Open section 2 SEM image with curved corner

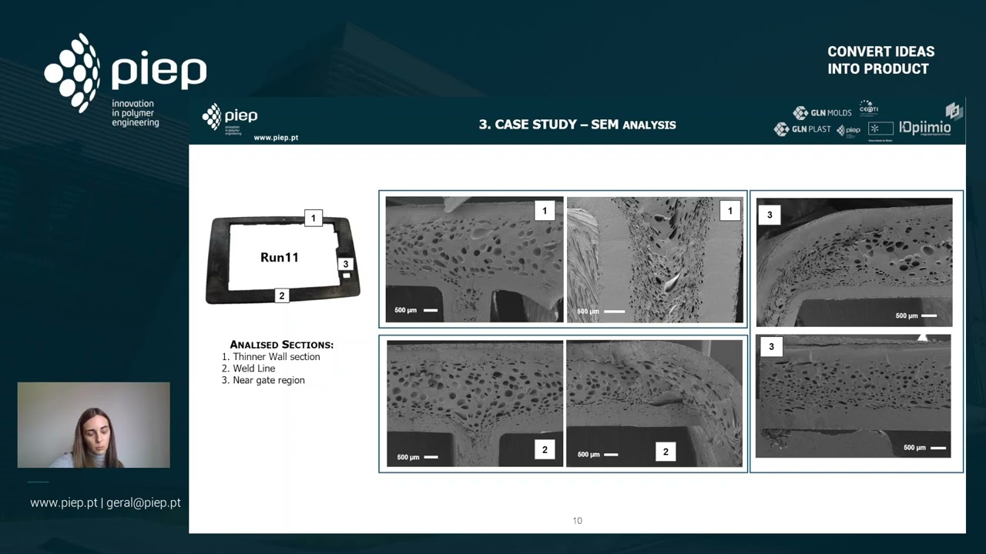(654, 403)
